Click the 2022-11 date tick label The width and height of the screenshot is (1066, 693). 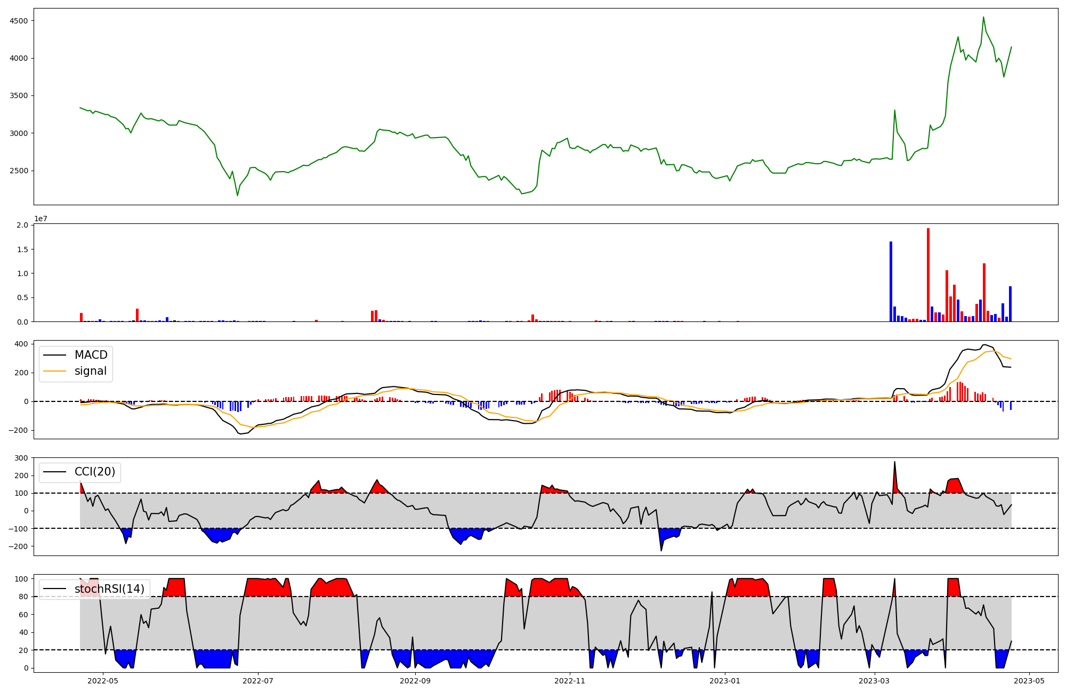(x=570, y=681)
